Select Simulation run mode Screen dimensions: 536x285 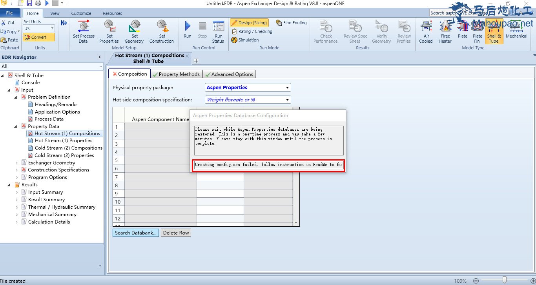pos(245,40)
